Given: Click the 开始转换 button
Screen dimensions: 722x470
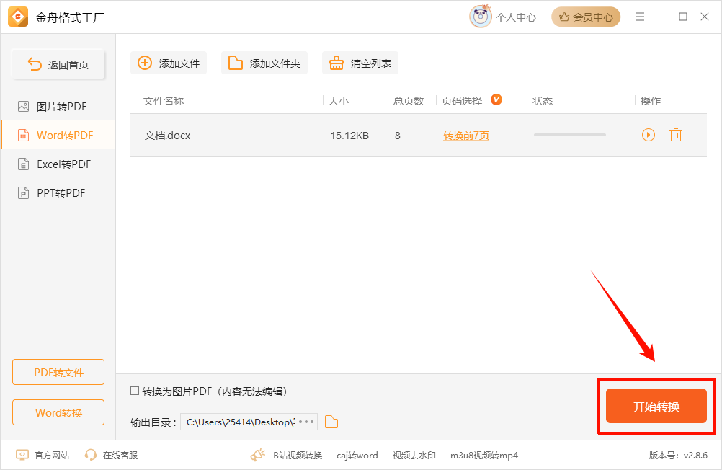Looking at the screenshot, I should [x=656, y=406].
